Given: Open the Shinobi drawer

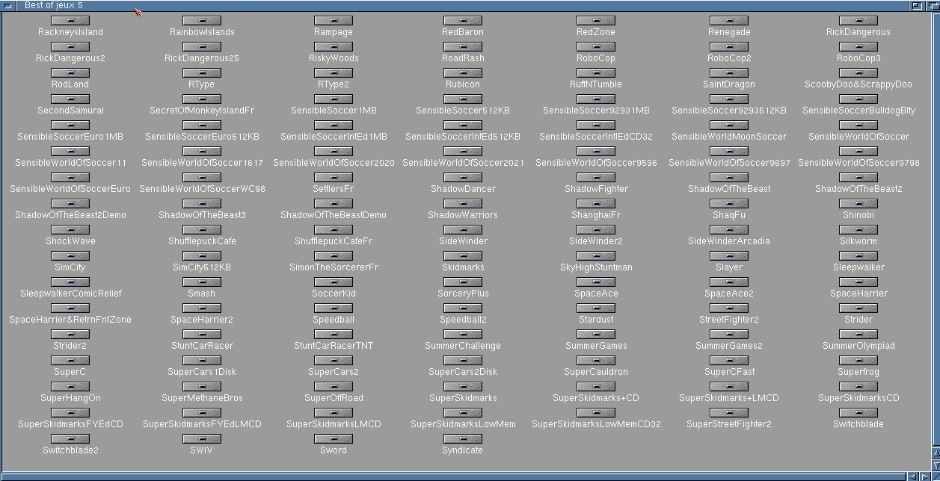Looking at the screenshot, I should coord(858,204).
